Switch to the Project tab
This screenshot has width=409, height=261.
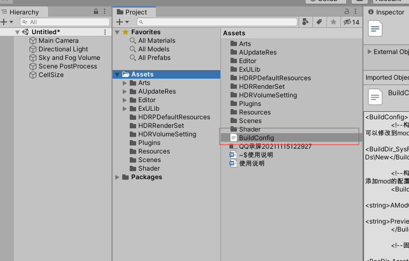click(x=135, y=12)
